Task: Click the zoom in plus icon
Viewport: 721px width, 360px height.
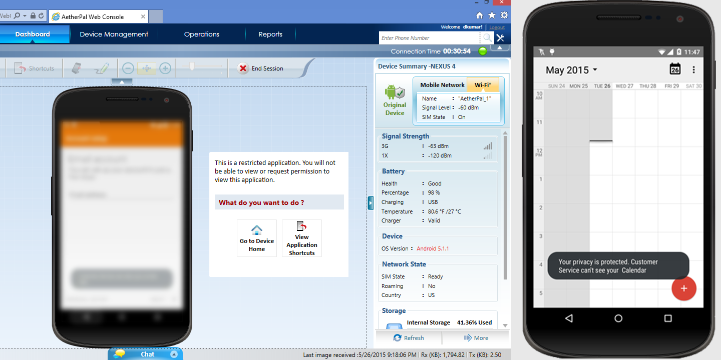Action: coord(165,68)
